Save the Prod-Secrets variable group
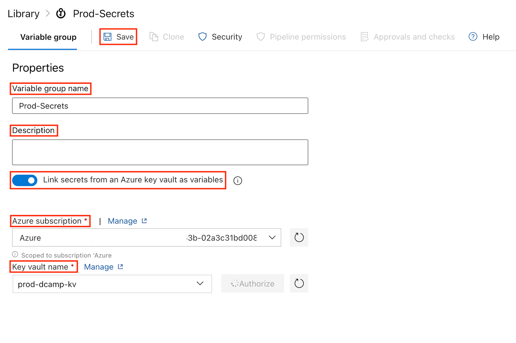516x343 pixels. (118, 37)
